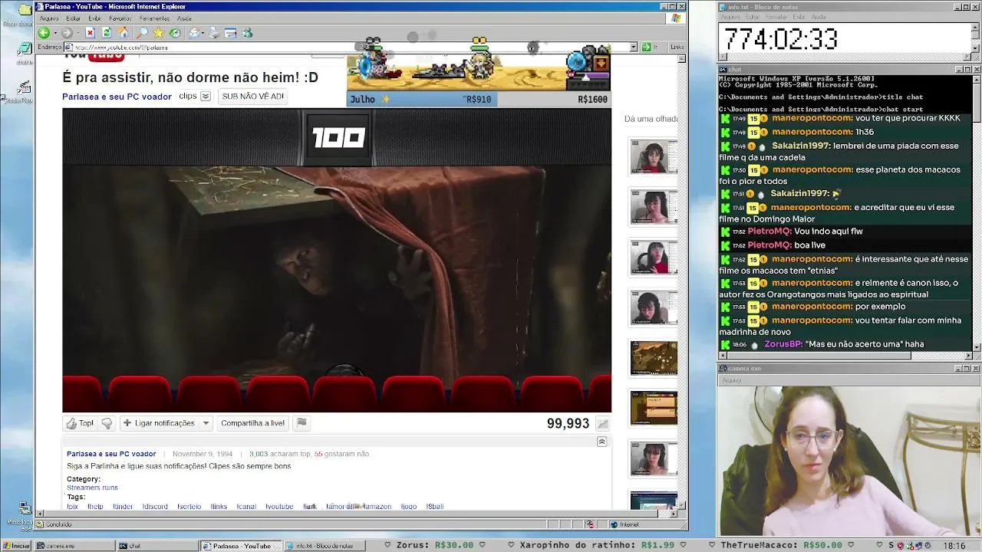Screen dimensions: 982x552
Task: Switch to camera.exe taskbar button
Action: (74, 546)
